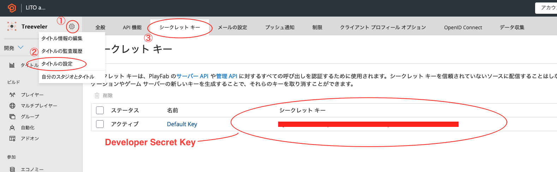Image resolution: width=557 pixels, height=172 pixels.
Task: Tick the checkbox in the アクティブ row
Action: [x=100, y=124]
